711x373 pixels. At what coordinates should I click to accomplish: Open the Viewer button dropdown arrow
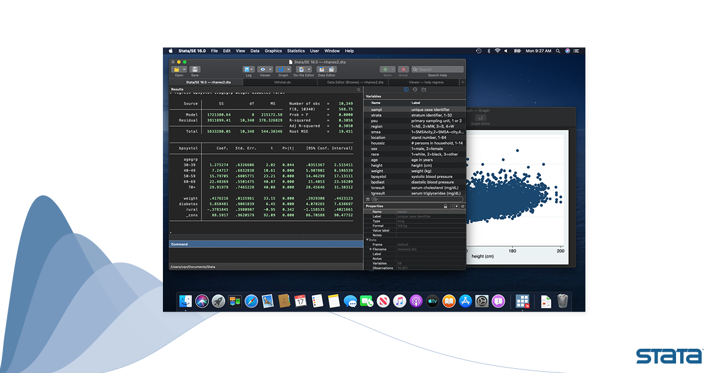[270, 69]
